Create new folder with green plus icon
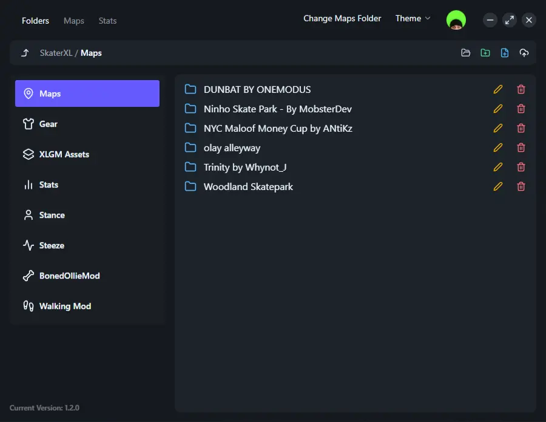The image size is (546, 422). coord(485,53)
